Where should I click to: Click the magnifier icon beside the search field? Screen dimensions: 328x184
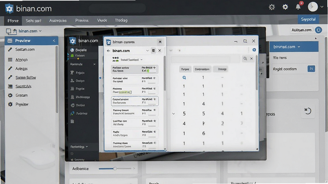tap(245, 58)
